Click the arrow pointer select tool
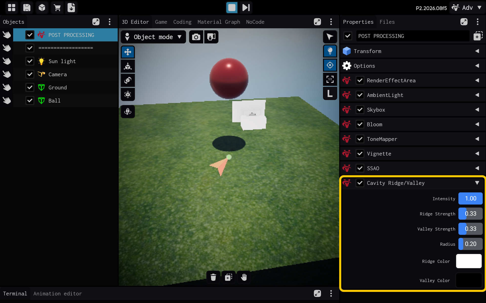Image resolution: width=486 pixels, height=303 pixels. click(x=330, y=37)
